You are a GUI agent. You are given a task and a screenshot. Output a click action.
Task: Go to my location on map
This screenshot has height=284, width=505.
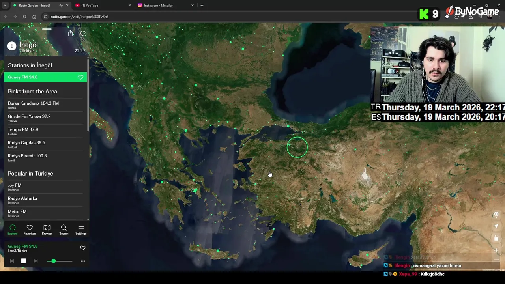click(496, 226)
